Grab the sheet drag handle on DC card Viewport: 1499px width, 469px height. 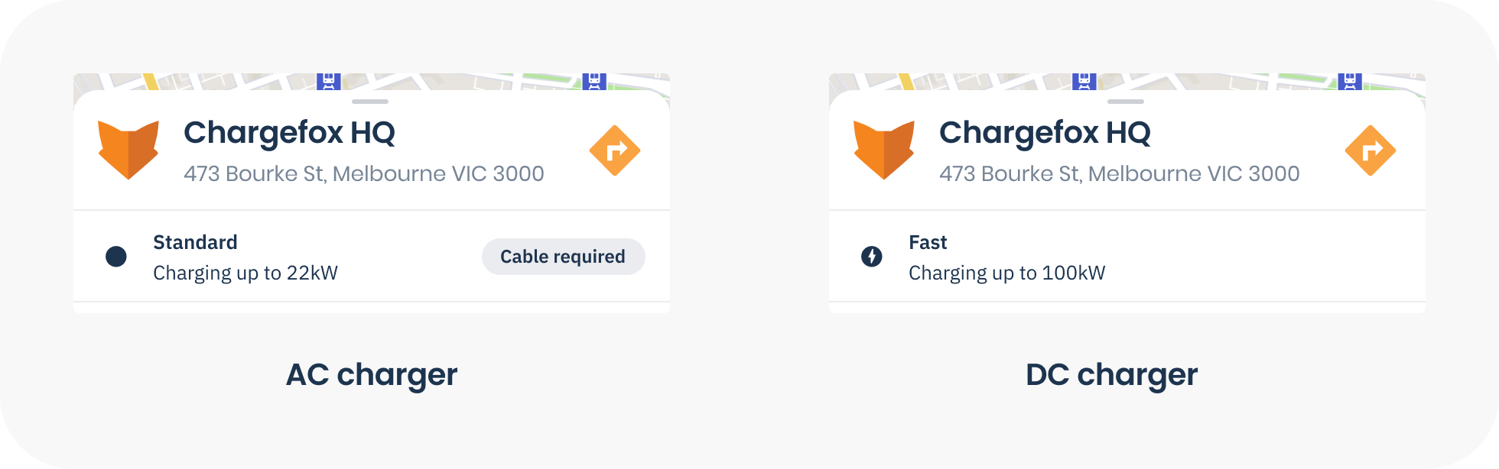(x=1126, y=102)
